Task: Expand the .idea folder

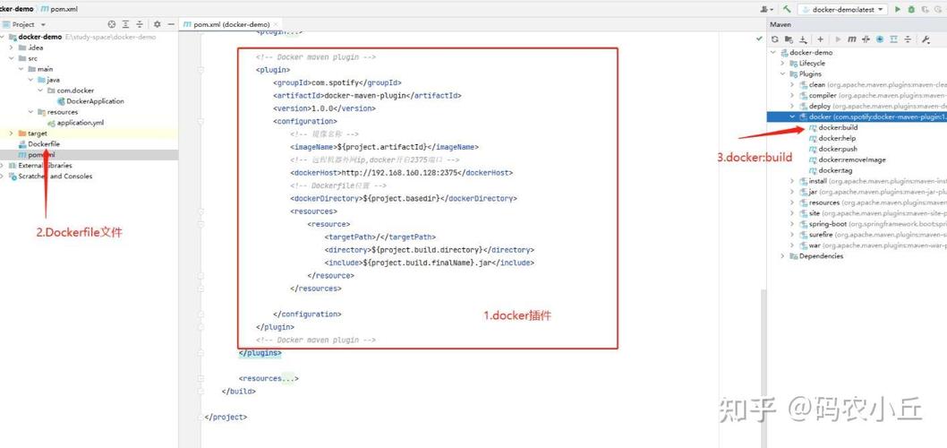Action: coord(12,47)
